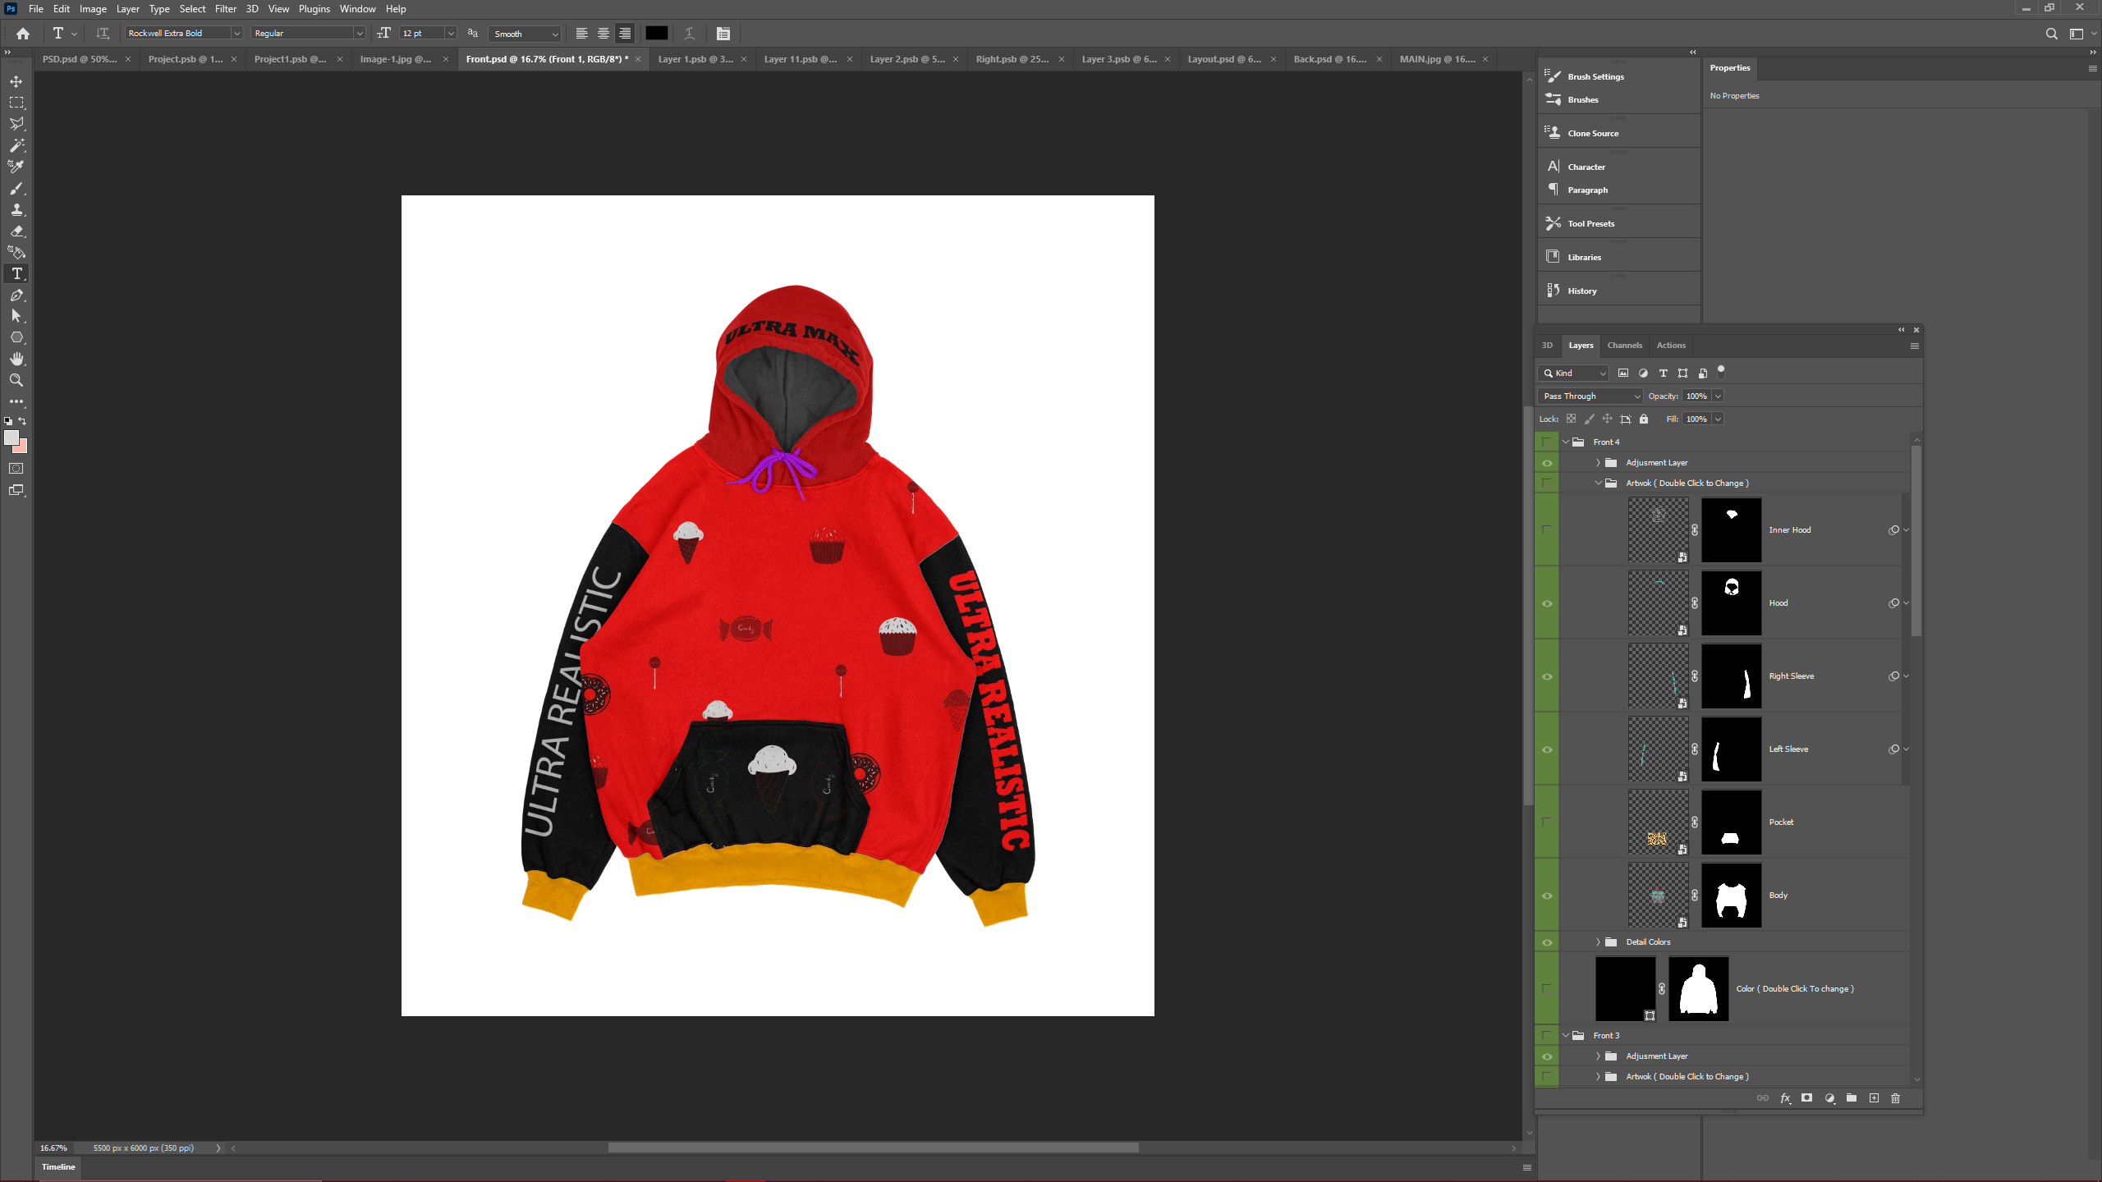The height and width of the screenshot is (1182, 2102).
Task: Click the black text color swatch
Action: coord(656,34)
